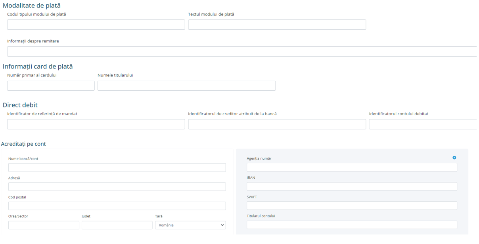Click Identificator de referință de mandat field
The width and height of the screenshot is (479, 244).
pos(96,124)
